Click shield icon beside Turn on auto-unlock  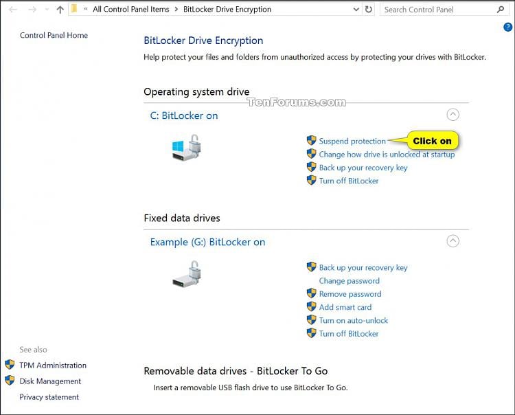pos(311,319)
